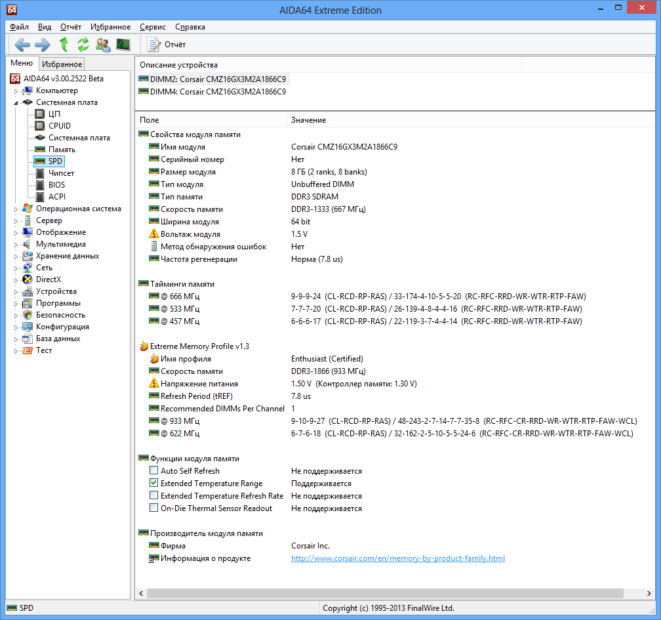The image size is (661, 620).
Task: Open the Сервис menu
Action: tap(153, 26)
